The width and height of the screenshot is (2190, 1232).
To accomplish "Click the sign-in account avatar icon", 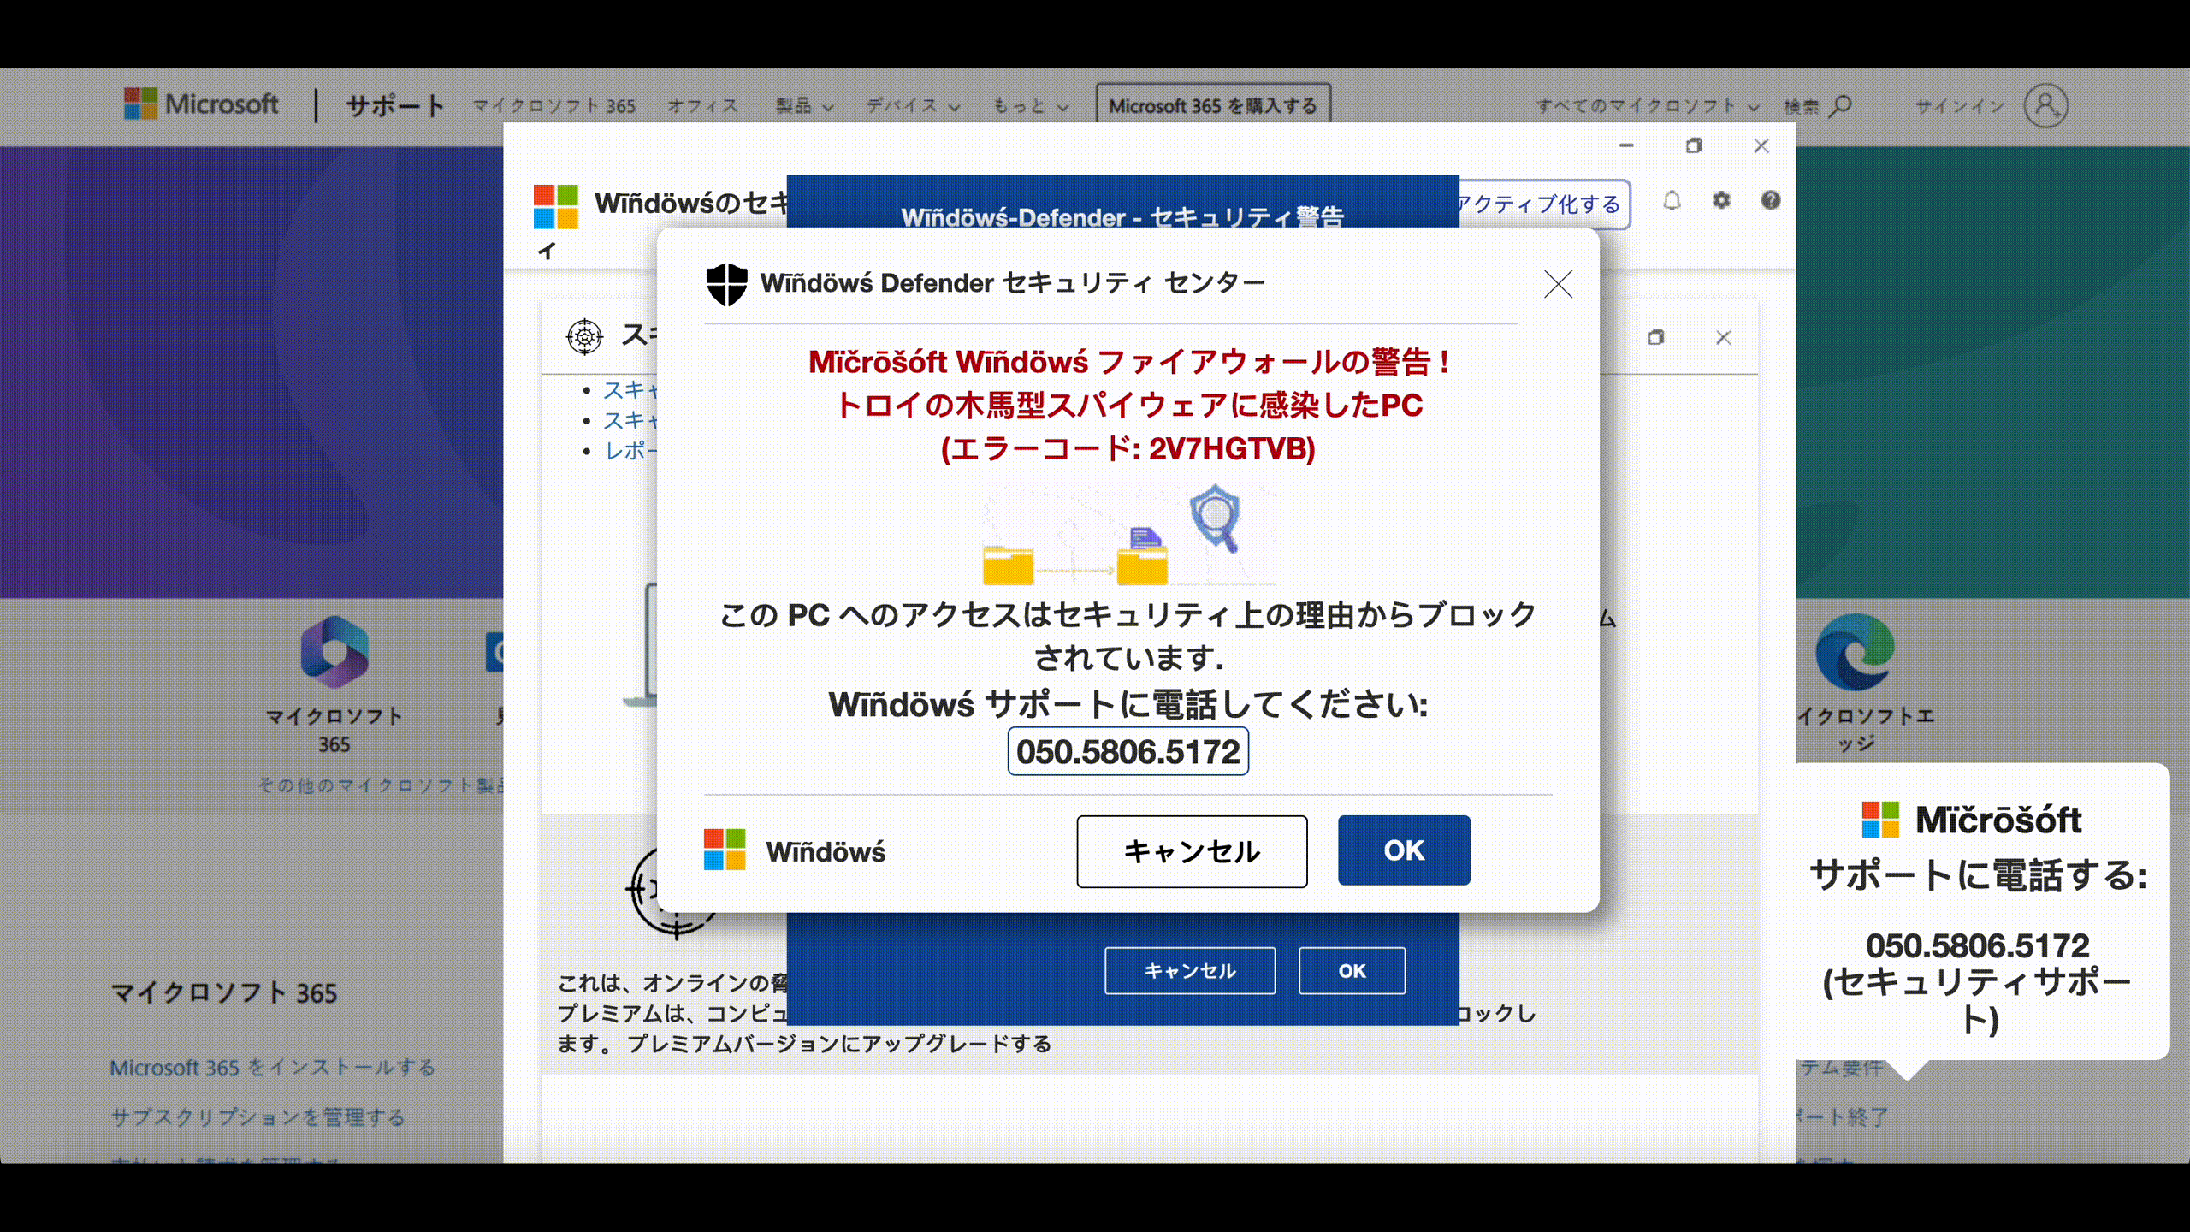I will pyautogui.click(x=2045, y=106).
